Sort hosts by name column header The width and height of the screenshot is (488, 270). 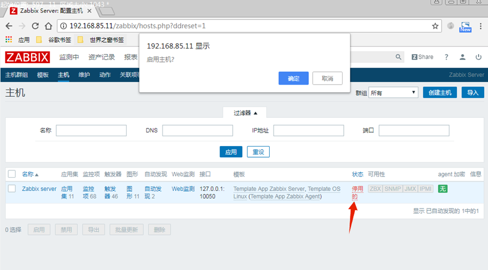point(30,174)
